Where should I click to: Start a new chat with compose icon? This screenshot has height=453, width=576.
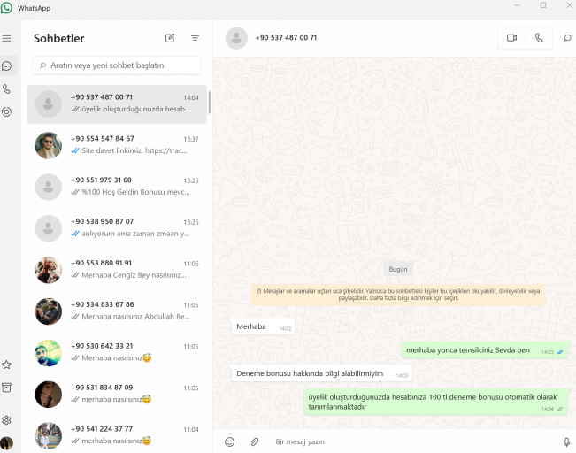click(170, 38)
